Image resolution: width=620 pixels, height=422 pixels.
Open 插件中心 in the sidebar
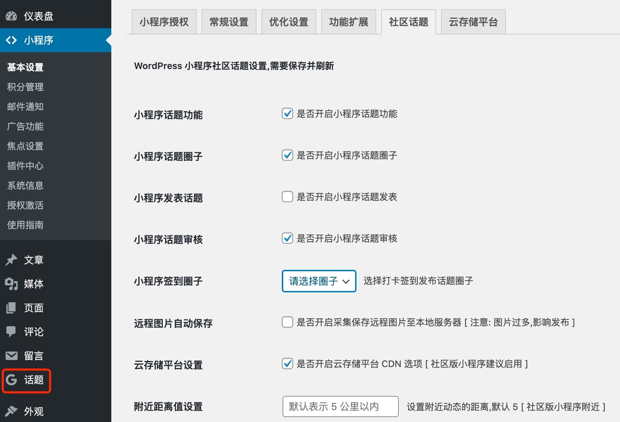click(x=25, y=166)
